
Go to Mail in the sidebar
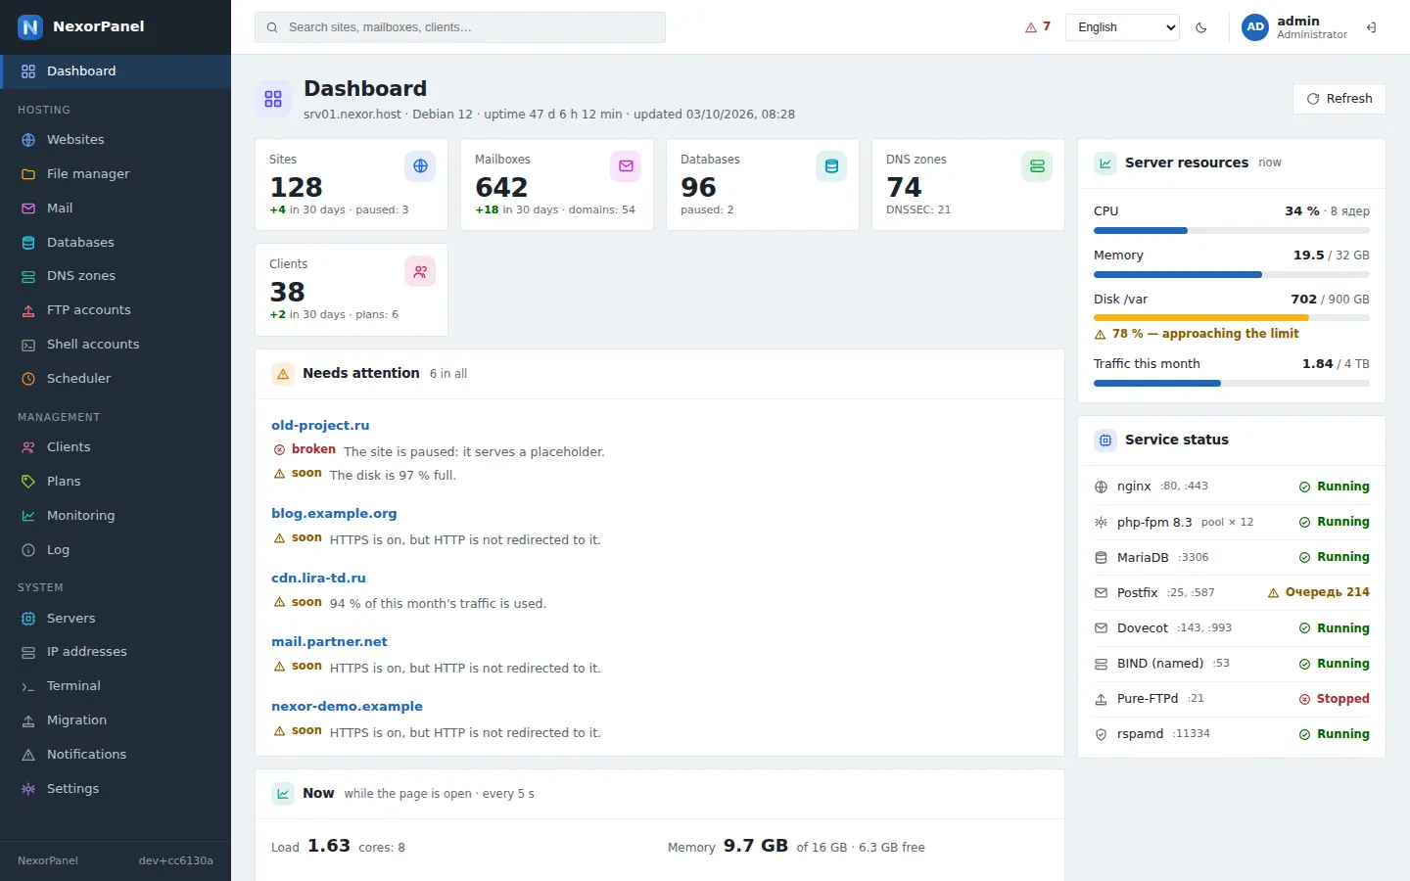tap(116, 209)
